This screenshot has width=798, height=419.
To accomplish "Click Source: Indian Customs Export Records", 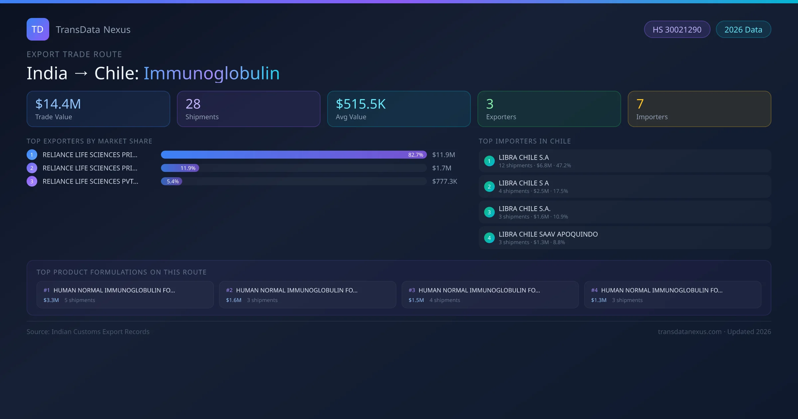I will pos(88,332).
